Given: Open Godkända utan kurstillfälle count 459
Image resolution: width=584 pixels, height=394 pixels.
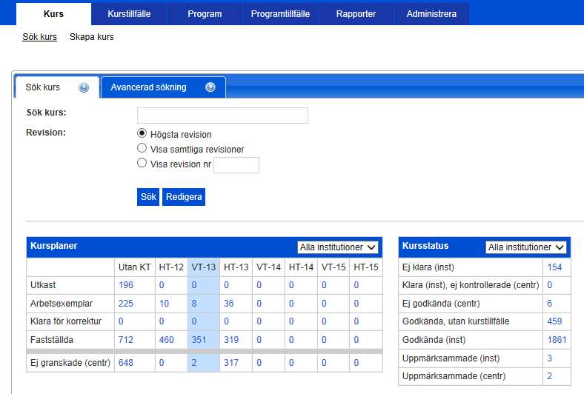Looking at the screenshot, I should click(x=554, y=321).
